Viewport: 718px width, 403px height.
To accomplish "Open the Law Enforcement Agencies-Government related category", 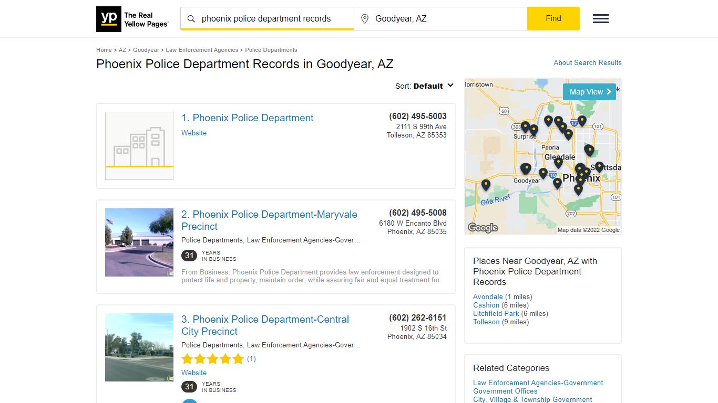I will [538, 383].
